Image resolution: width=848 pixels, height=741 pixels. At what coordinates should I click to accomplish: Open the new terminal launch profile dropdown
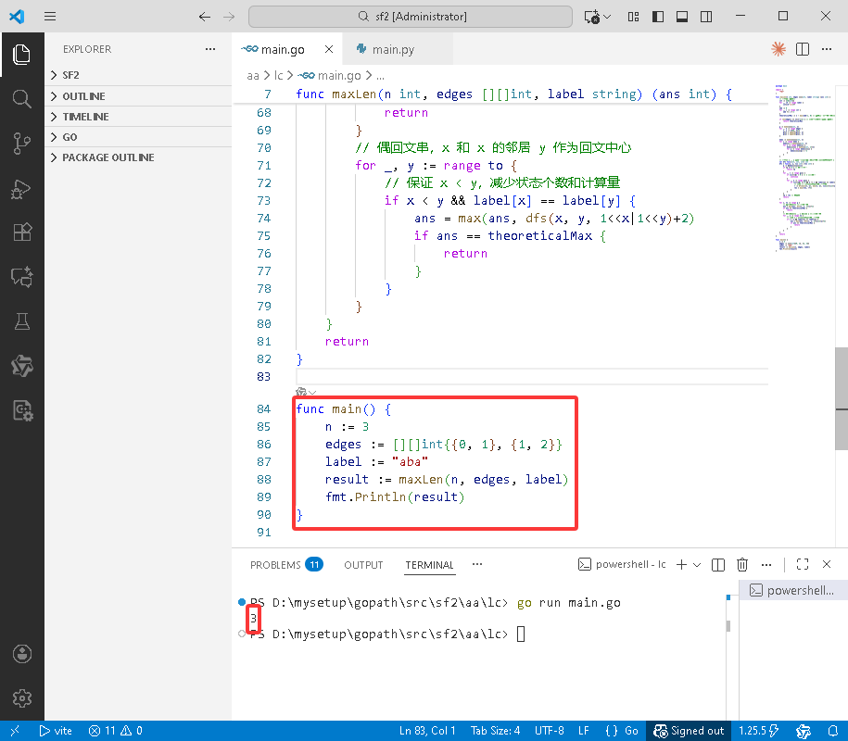[x=697, y=565]
